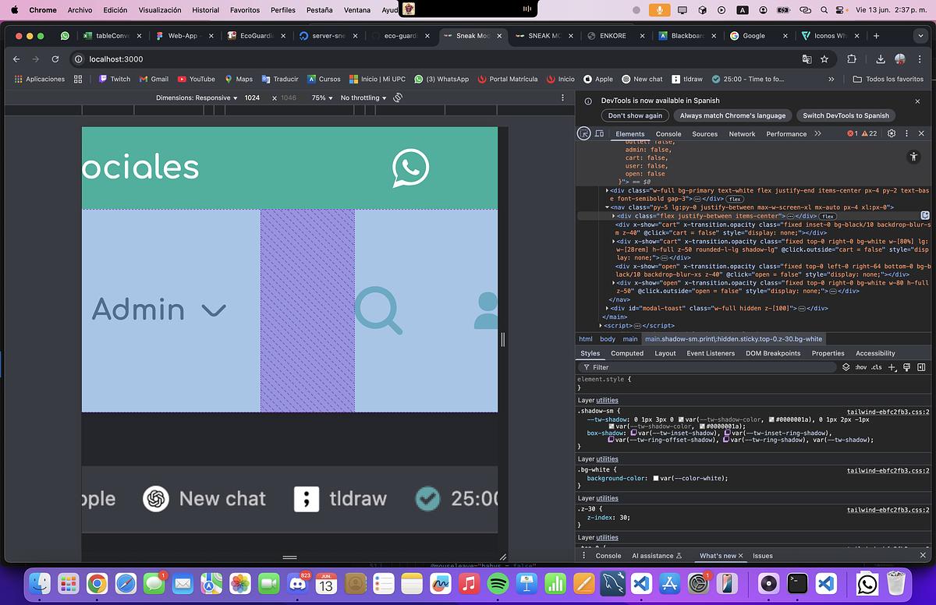Open the Network tab
The image size is (936, 605).
742,133
